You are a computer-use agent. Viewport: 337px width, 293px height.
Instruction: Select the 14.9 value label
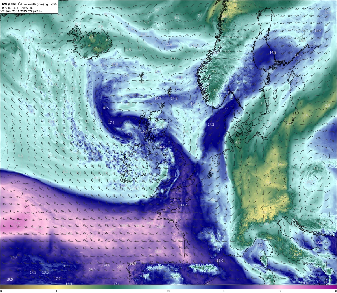point(158,98)
